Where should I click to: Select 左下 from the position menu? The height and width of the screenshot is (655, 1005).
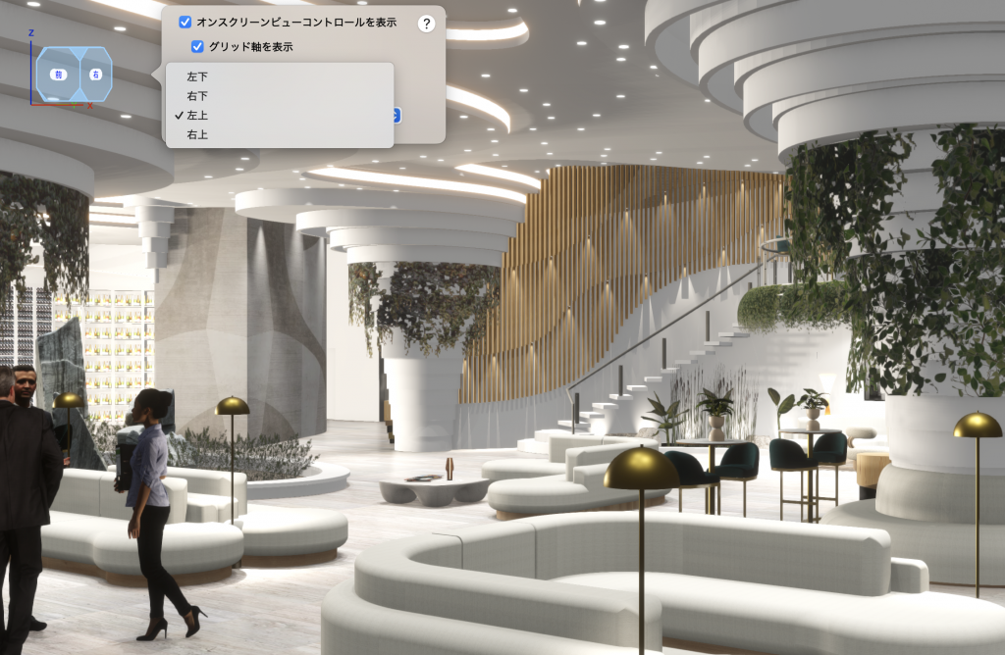pos(197,76)
